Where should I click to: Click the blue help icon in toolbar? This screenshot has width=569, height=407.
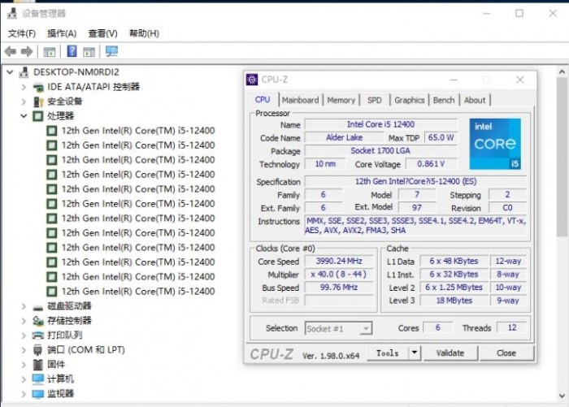pyautogui.click(x=72, y=51)
